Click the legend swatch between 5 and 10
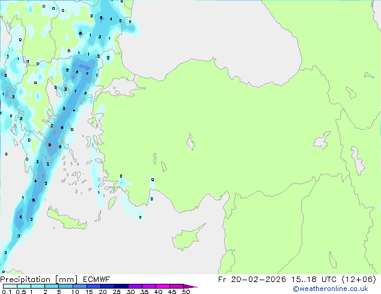This screenshot has width=381, height=294. click(x=66, y=286)
